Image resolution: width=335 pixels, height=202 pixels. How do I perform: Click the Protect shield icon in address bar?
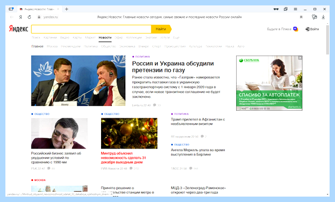pyautogui.click(x=314, y=17)
